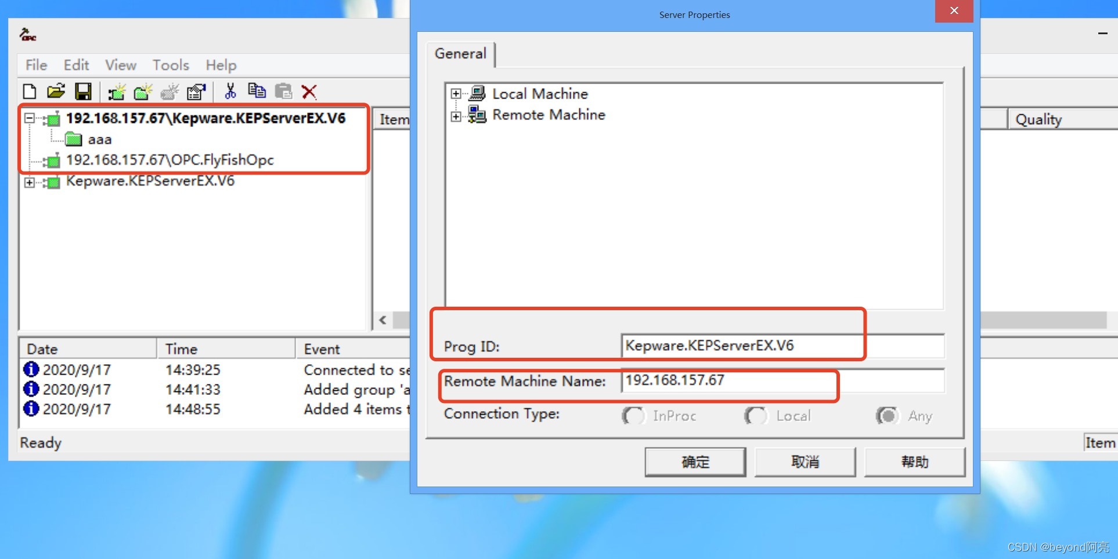1118x559 pixels.
Task: Collapse the 192.168.157.67\Kepware.KEPServerEX.V6 tree node
Action: tap(29, 118)
